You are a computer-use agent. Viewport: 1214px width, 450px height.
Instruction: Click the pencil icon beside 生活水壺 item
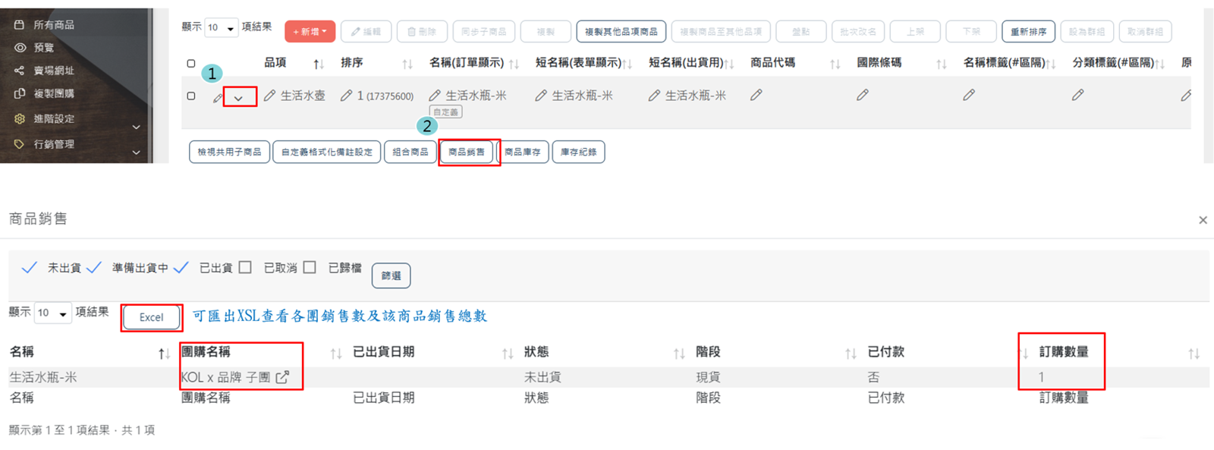click(269, 96)
